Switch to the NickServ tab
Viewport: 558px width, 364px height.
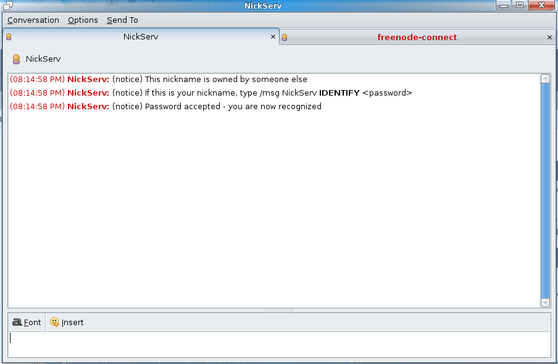[x=141, y=36]
